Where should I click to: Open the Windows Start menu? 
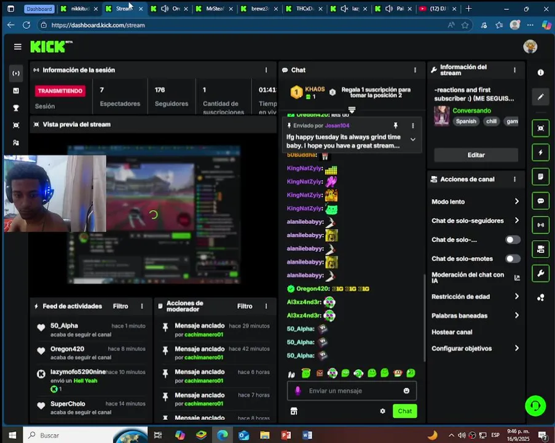click(12, 435)
